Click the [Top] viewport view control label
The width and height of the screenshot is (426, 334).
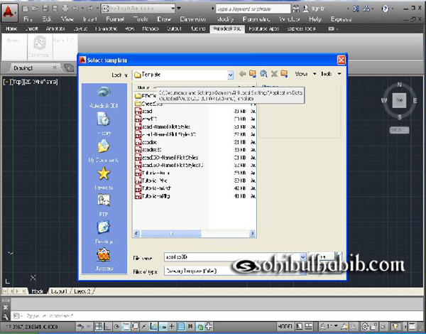(x=17, y=82)
